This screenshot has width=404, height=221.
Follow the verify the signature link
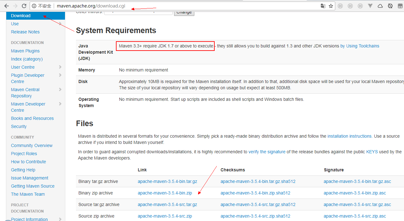pyautogui.click(x=267, y=152)
